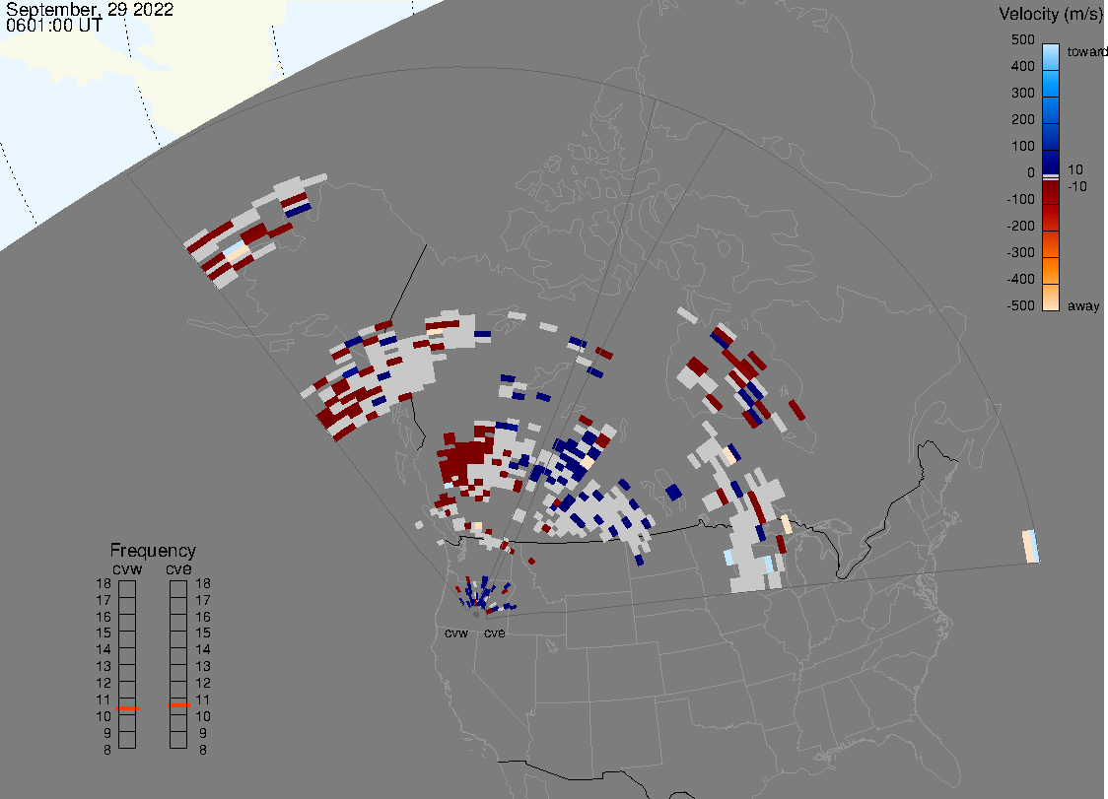
Task: Click the -200 tick label on velocity scale
Action: 1020,226
